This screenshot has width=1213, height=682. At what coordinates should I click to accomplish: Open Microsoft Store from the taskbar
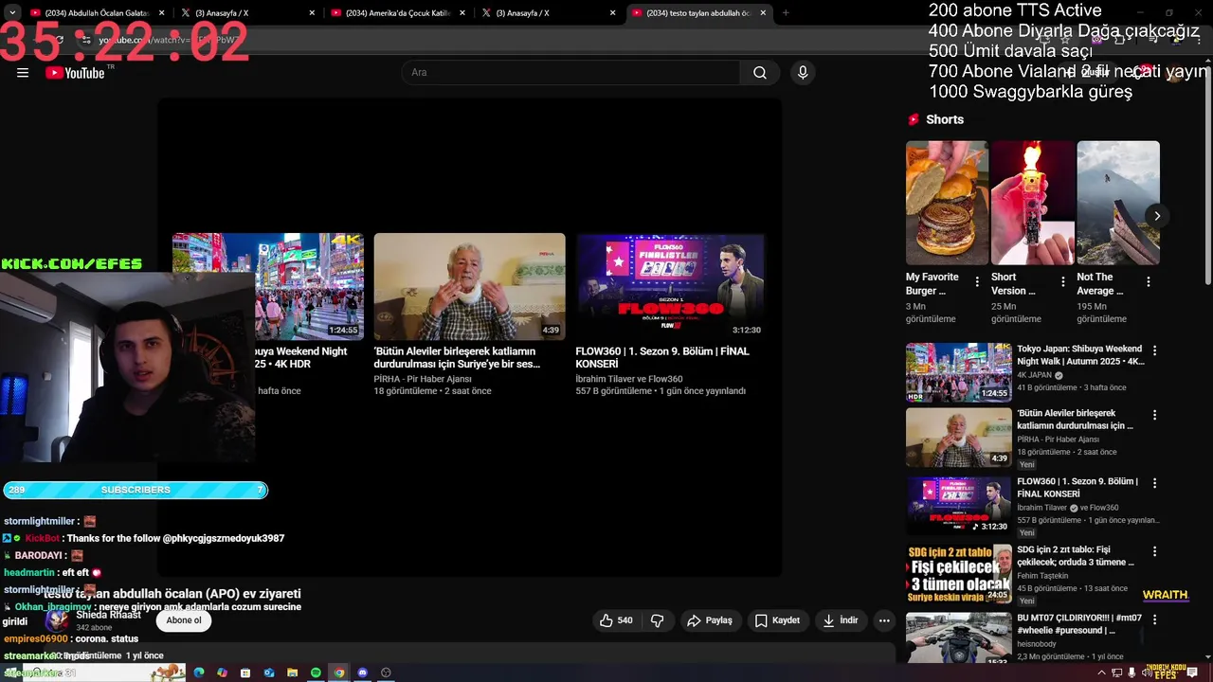[x=245, y=673]
